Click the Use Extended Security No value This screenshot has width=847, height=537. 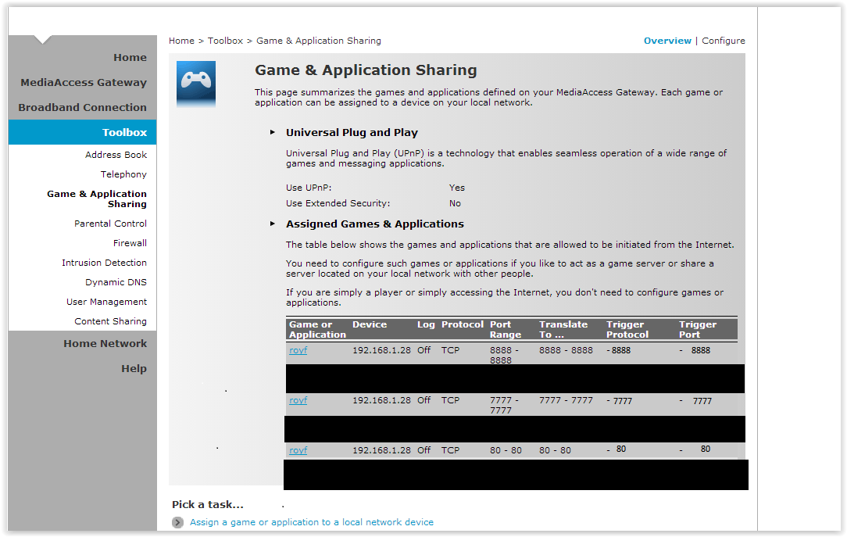tap(455, 203)
